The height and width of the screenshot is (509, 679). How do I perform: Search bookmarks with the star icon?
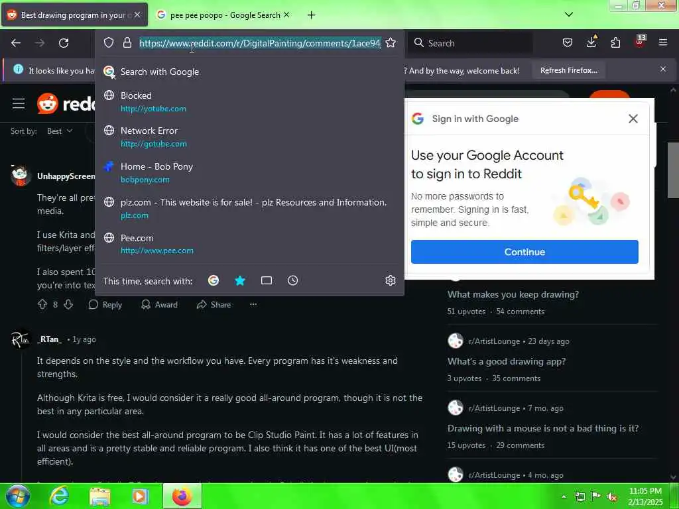tap(240, 280)
